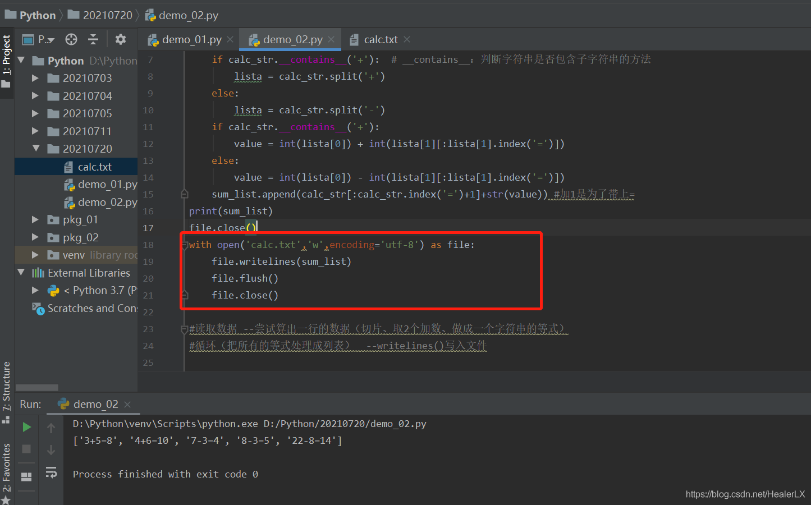Collapse External Libraries node

[x=21, y=273]
